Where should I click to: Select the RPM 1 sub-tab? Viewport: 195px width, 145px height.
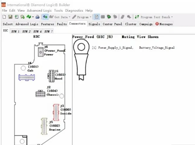(x=15, y=32)
